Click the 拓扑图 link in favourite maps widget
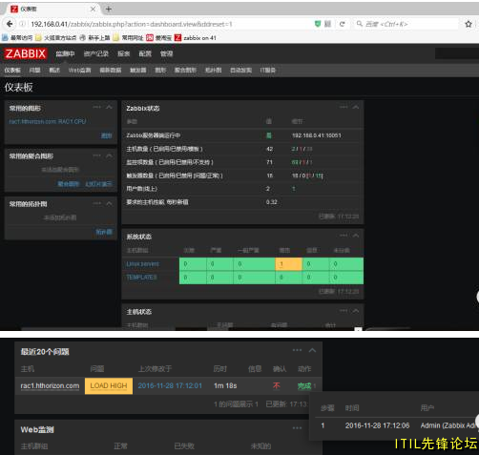Viewport: 479px width, 455px height. point(104,232)
